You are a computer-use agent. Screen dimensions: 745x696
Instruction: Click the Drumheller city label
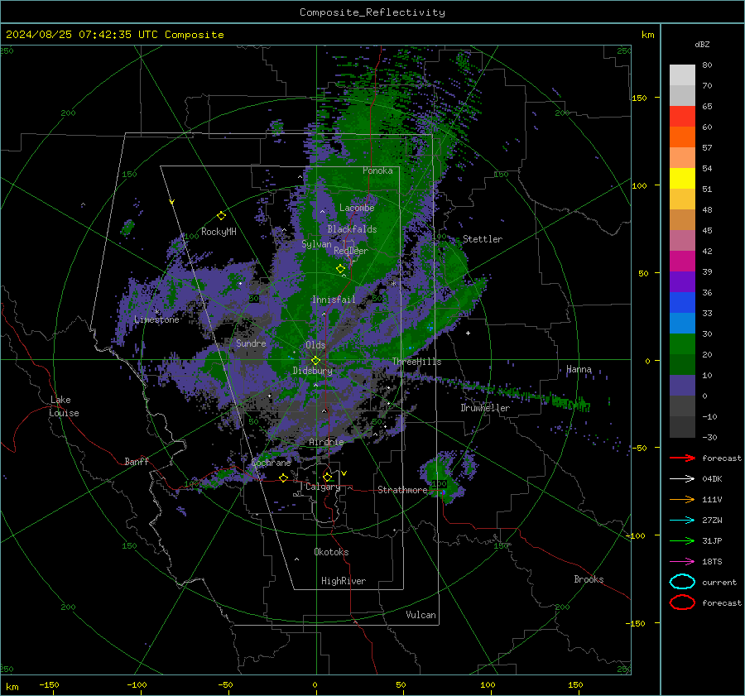pos(485,408)
